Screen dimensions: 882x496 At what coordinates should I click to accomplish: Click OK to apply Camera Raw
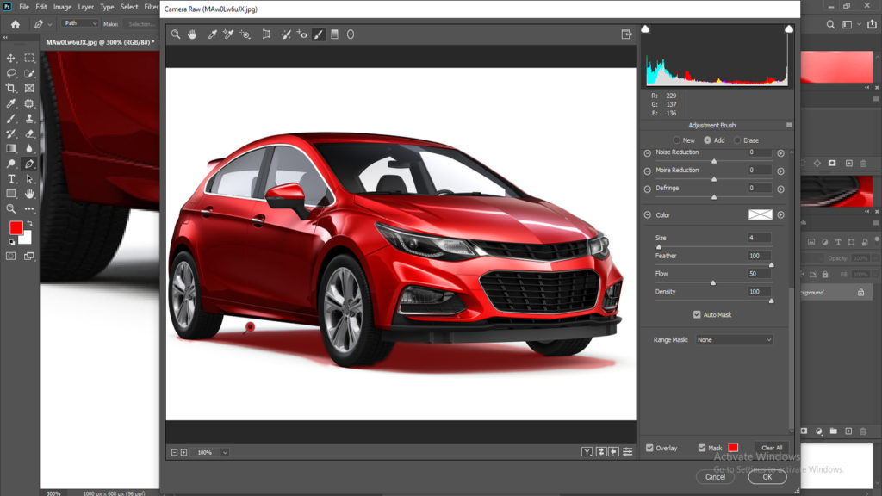[x=767, y=477]
